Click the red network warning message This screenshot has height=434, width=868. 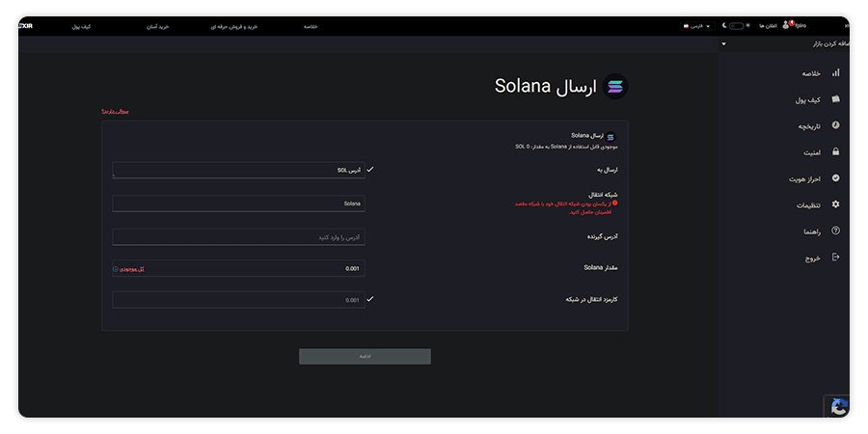pyautogui.click(x=562, y=208)
